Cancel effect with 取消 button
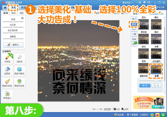The height and width of the screenshot is (117, 167). [156, 85]
